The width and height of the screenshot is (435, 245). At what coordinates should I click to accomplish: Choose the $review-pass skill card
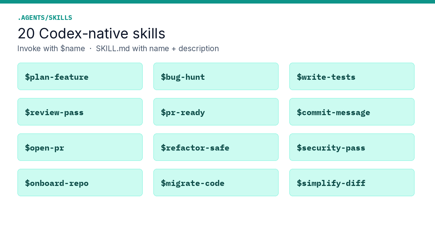[80, 112]
